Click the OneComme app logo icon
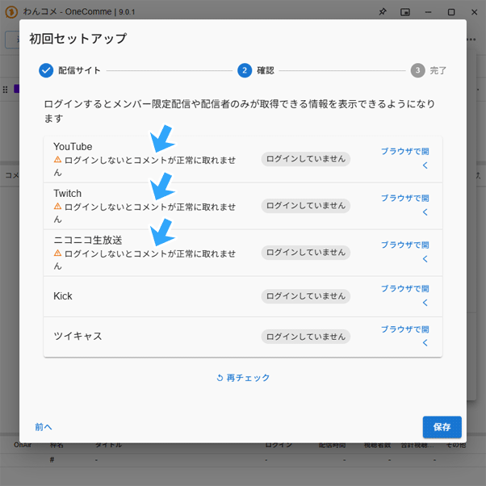Screen dimensions: 486x486 (x=11, y=12)
